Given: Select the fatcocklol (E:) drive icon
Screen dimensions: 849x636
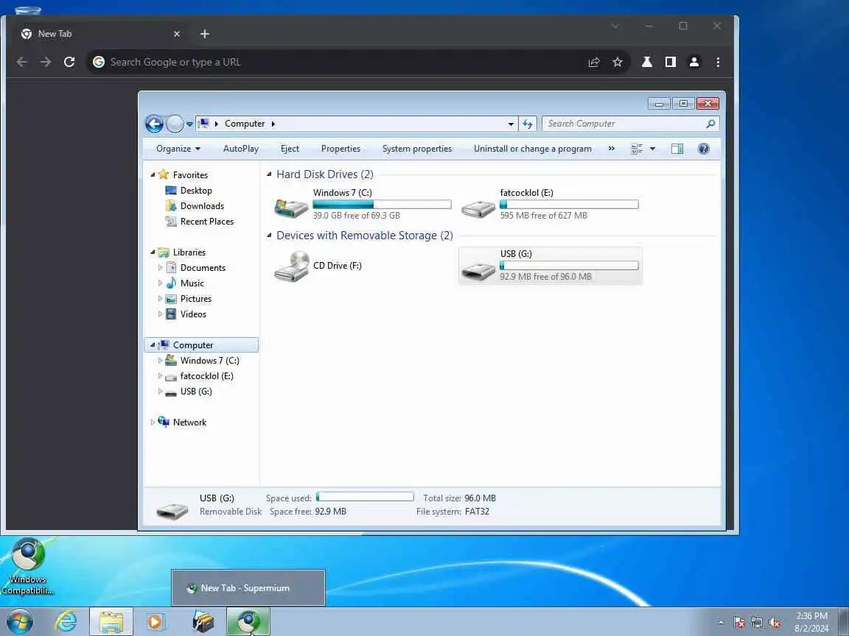Looking at the screenshot, I should [478, 208].
